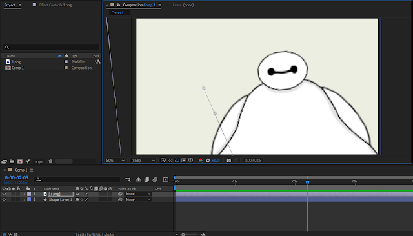Select the Comp 1 timeline tab
This screenshot has height=236, width=413.
click(21, 170)
